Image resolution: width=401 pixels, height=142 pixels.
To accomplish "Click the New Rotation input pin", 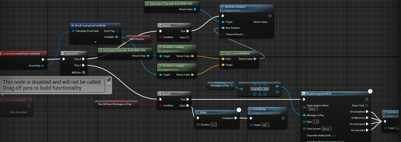I will point(223,28).
